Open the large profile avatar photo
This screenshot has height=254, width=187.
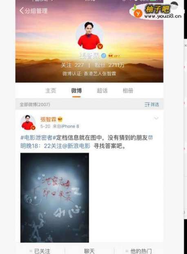tap(89, 36)
